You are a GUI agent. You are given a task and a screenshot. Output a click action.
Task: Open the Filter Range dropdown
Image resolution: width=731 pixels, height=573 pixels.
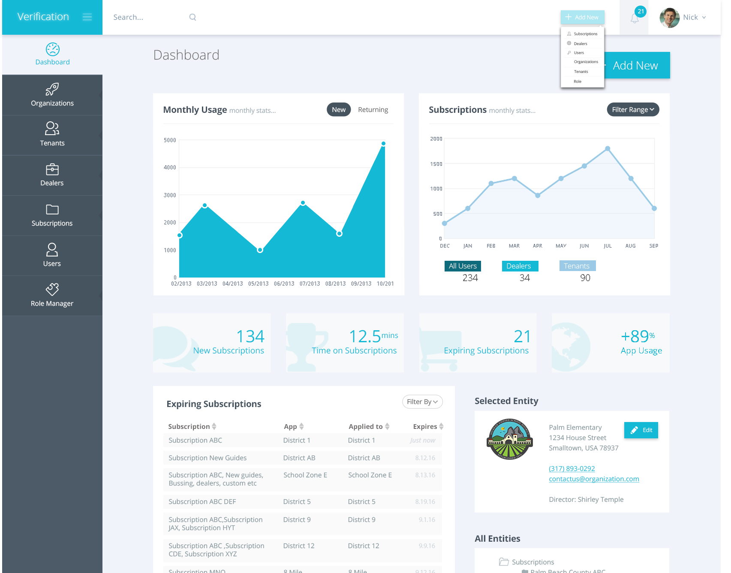[633, 109]
